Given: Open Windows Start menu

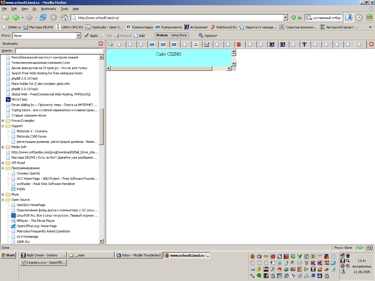Looking at the screenshot, I should pyautogui.click(x=8, y=255).
